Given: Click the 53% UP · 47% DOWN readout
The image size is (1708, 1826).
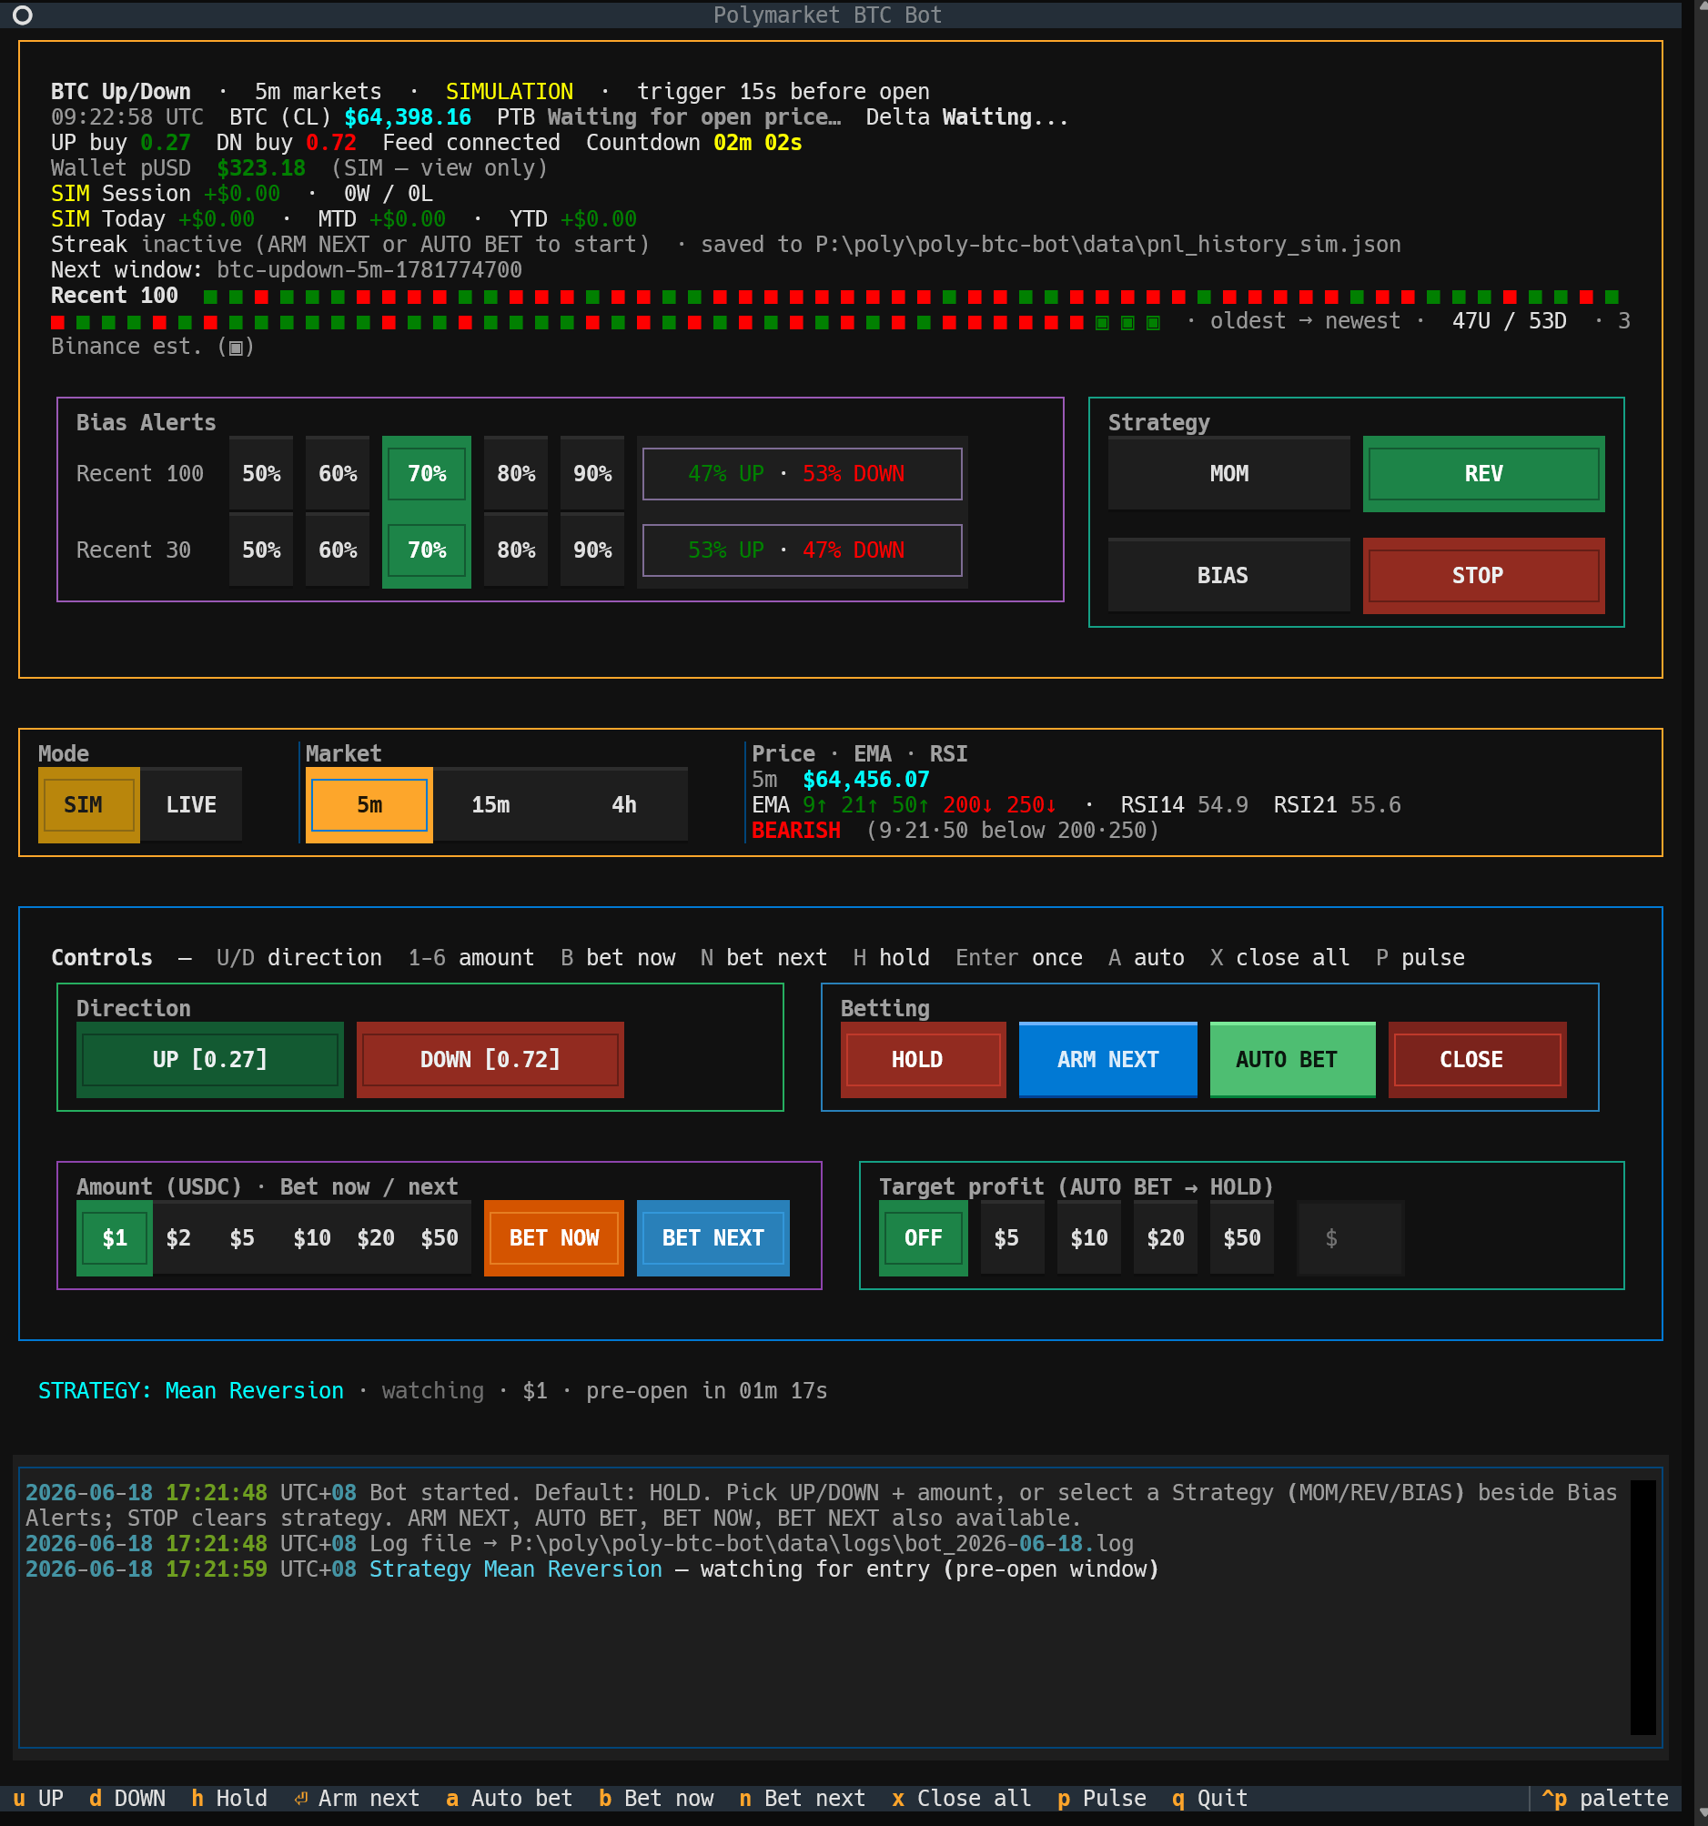Looking at the screenshot, I should (801, 550).
